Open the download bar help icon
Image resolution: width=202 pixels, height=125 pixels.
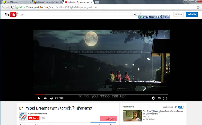[166, 17]
